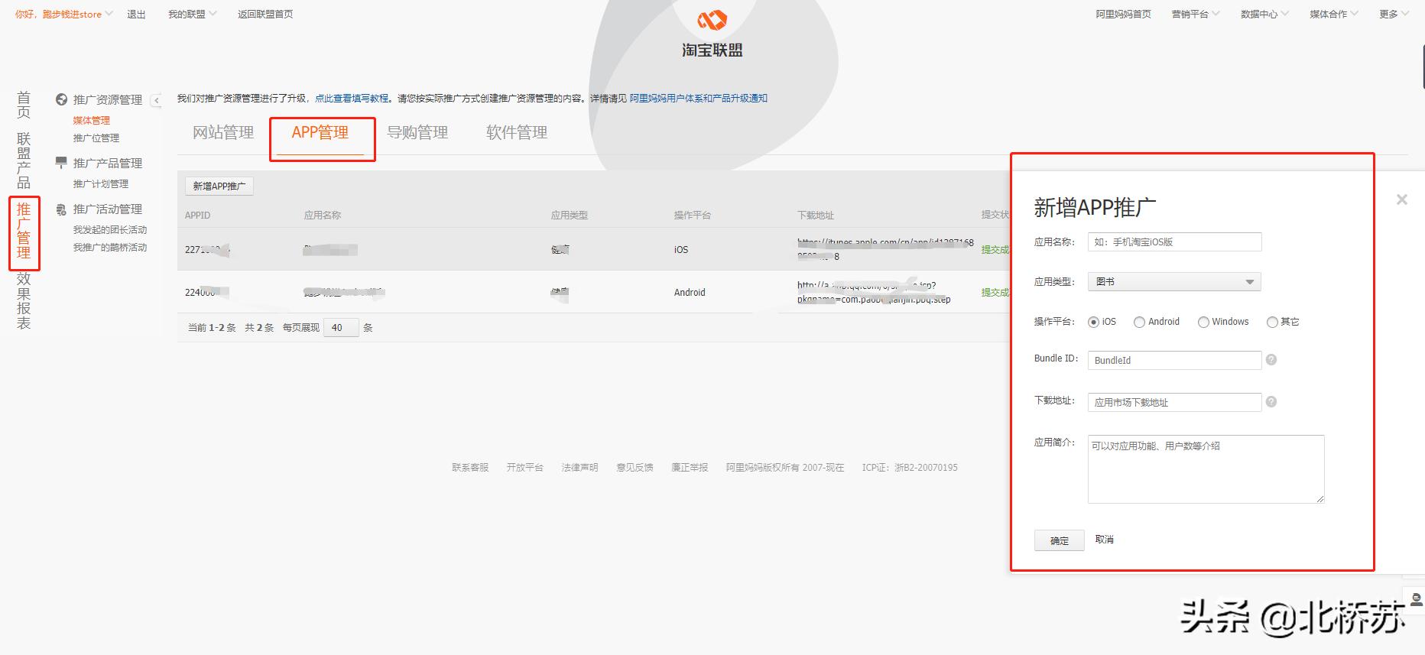
Task: Open 阿里妈妈用户体系和产品升级通知 link
Action: 699,99
